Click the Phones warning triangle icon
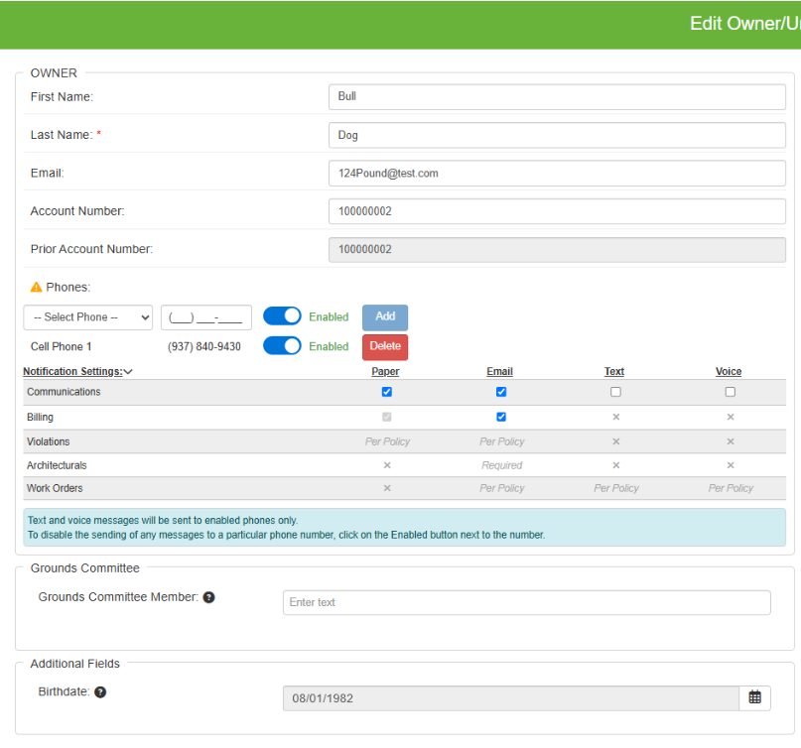Image resolution: width=801 pixels, height=748 pixels. click(x=37, y=287)
